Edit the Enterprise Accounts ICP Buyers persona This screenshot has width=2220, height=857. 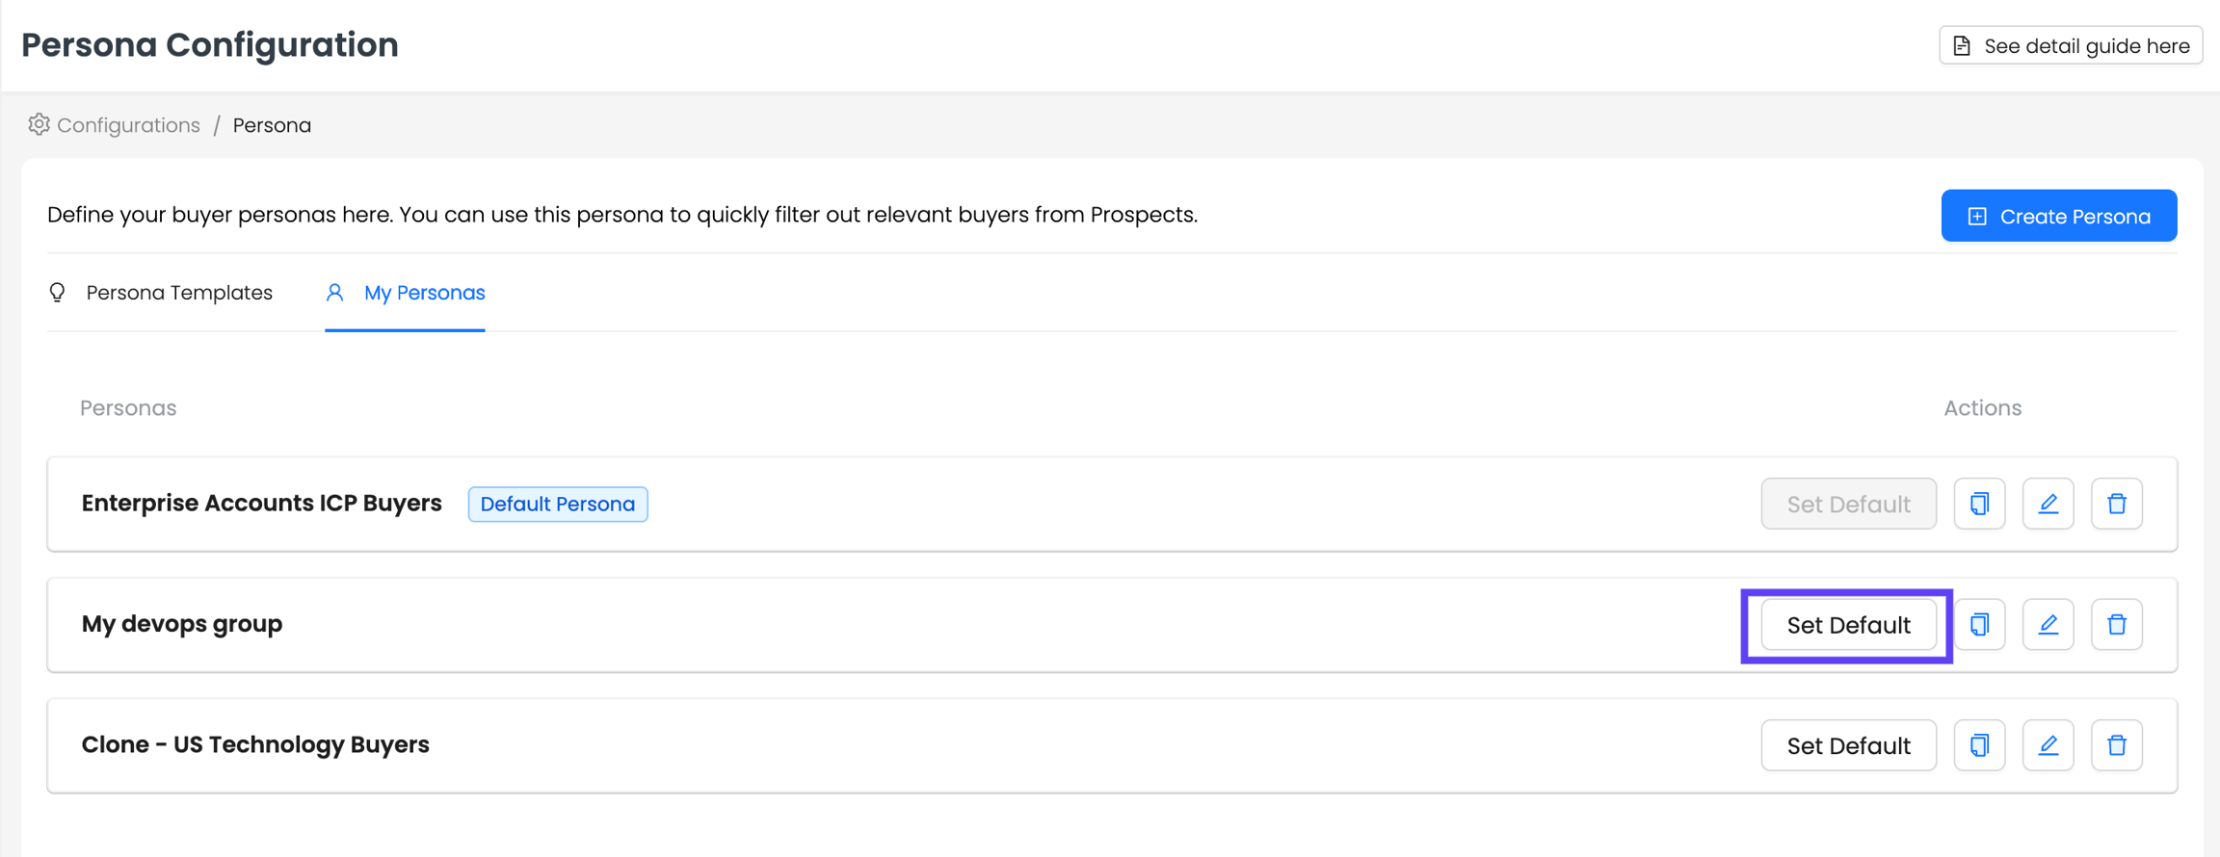pos(2048,504)
